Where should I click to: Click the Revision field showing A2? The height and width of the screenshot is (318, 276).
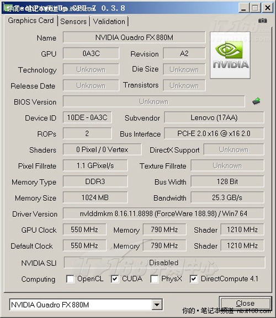pos(184,53)
